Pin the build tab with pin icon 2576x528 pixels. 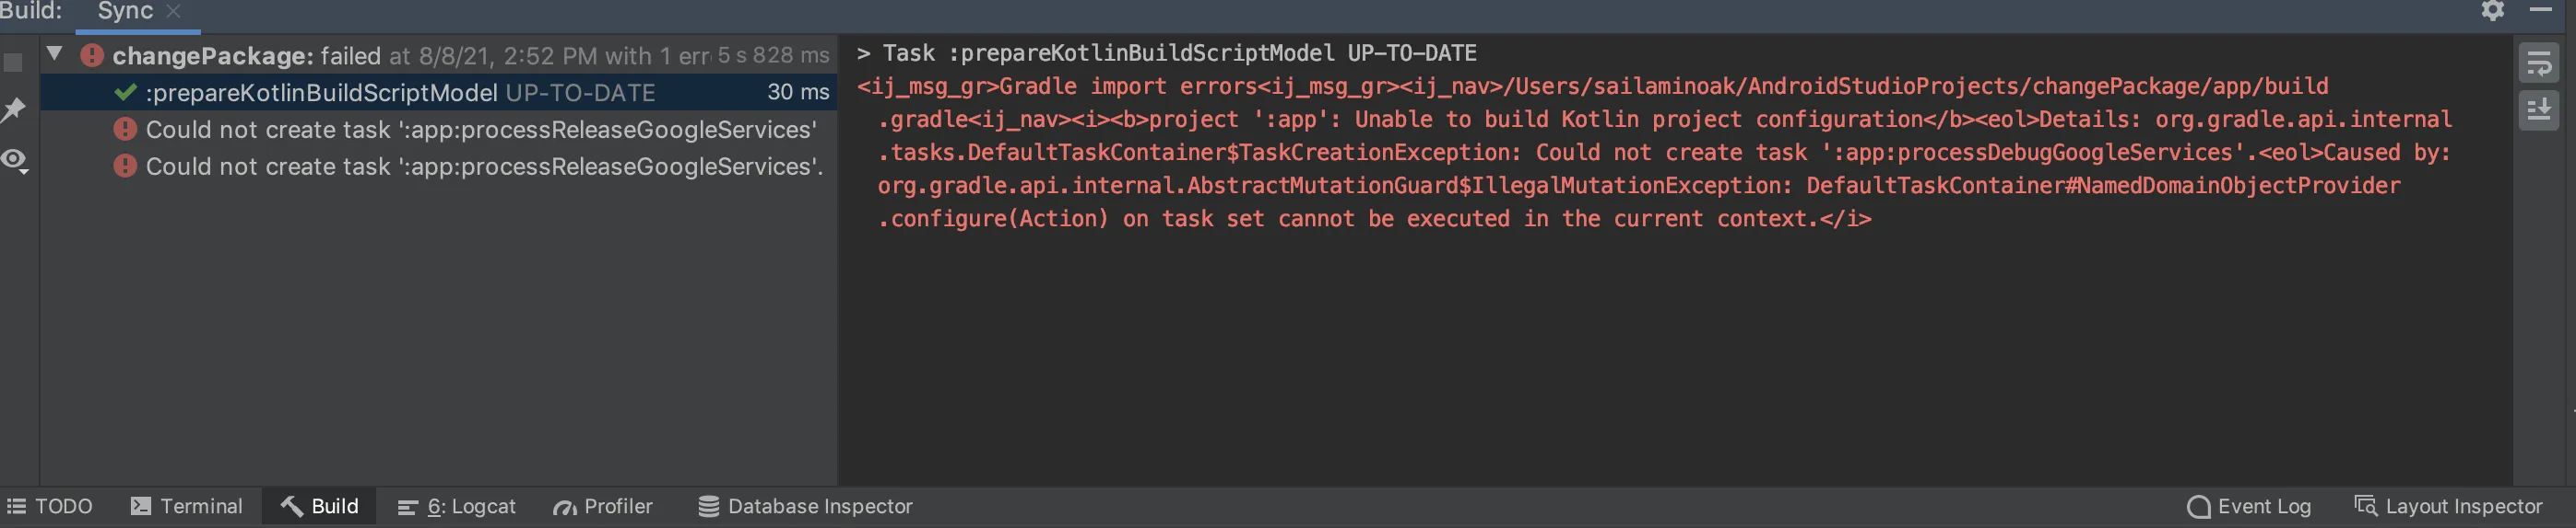[x=14, y=109]
